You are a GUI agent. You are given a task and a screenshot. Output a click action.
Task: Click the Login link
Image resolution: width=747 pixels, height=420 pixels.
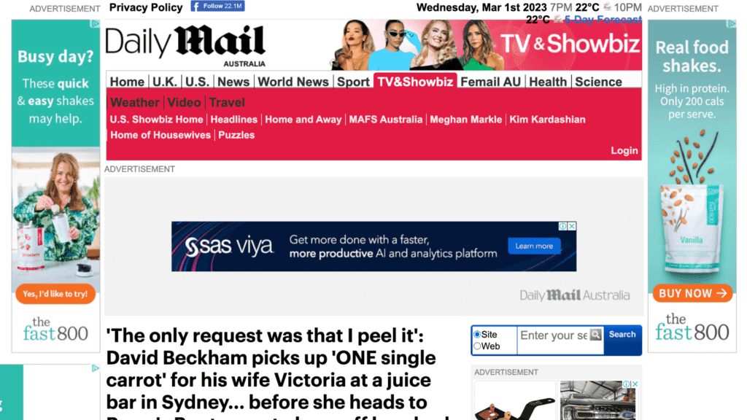click(x=624, y=150)
